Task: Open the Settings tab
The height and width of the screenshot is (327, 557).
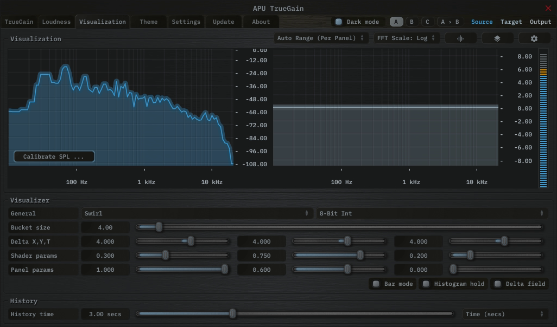Action: pos(186,22)
